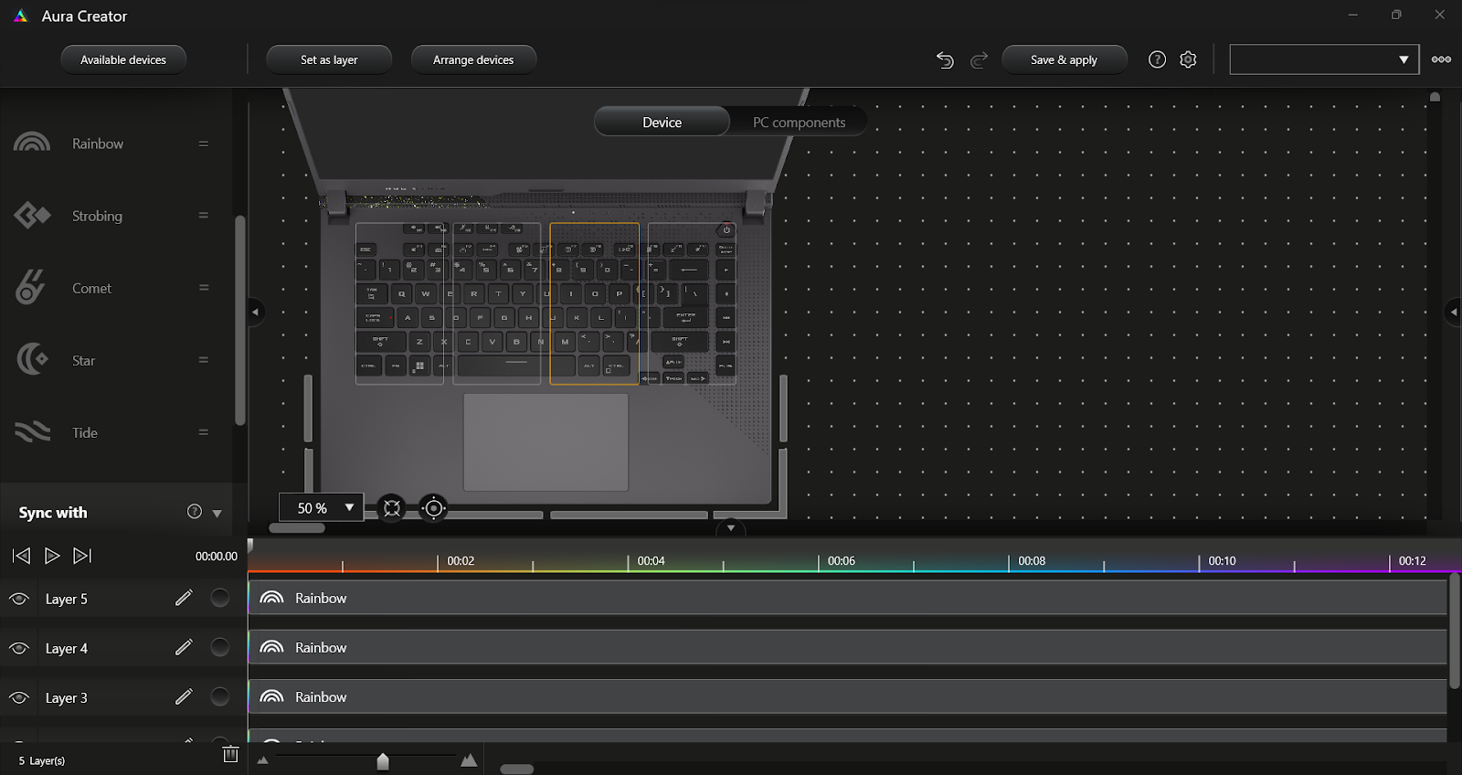The image size is (1462, 775).
Task: Switch to PC components tab
Action: 799,122
